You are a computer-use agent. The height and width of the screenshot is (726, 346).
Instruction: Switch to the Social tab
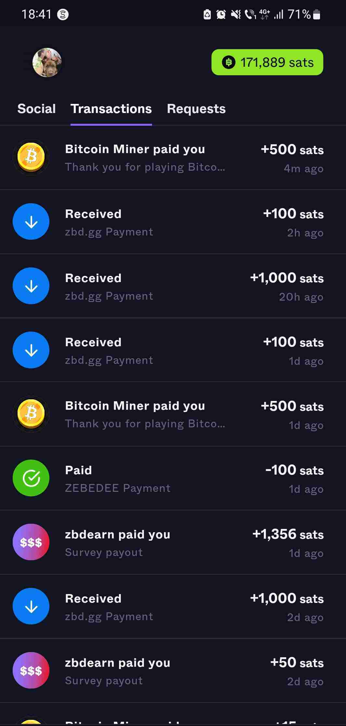[36, 109]
